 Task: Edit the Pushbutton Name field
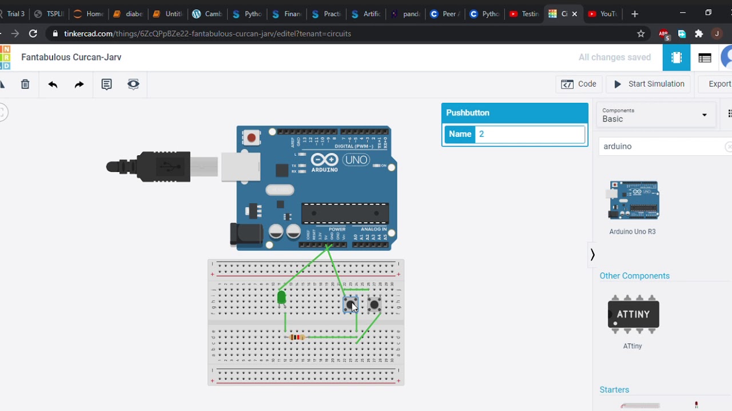pyautogui.click(x=530, y=134)
